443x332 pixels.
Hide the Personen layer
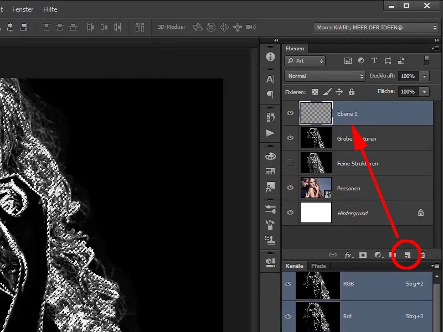point(290,188)
